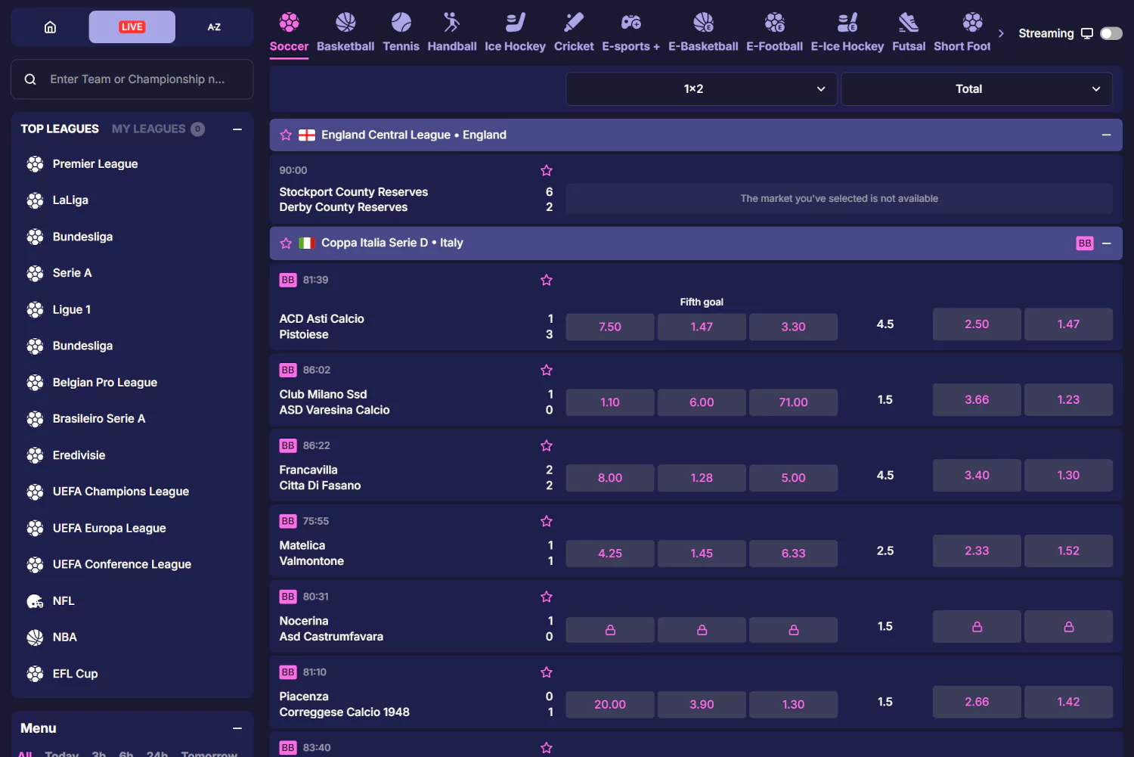Toggle the Streaming switch

(1111, 33)
